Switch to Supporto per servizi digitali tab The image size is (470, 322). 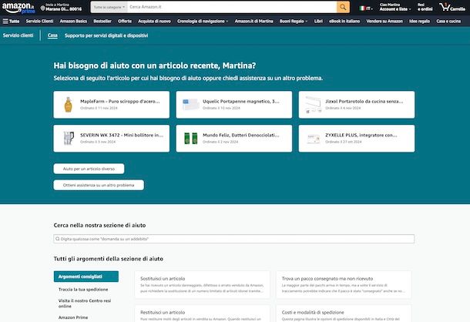pos(106,35)
